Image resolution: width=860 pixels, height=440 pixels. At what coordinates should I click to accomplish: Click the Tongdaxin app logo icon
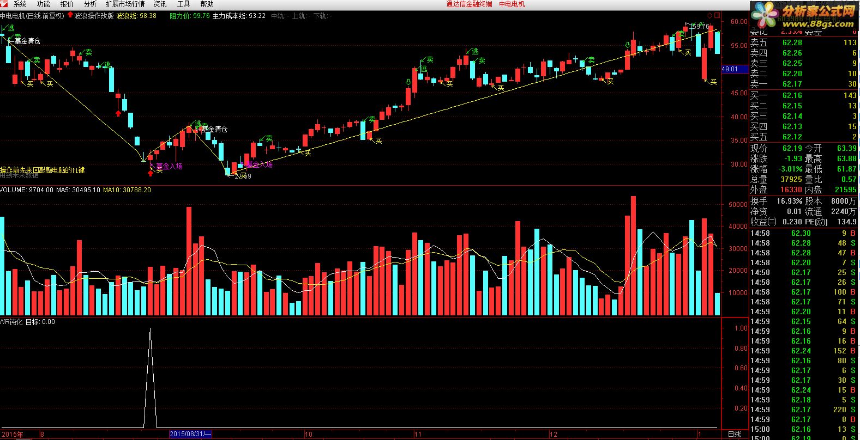coord(4,4)
